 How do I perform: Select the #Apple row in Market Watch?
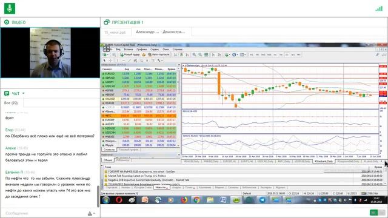pos(139,145)
